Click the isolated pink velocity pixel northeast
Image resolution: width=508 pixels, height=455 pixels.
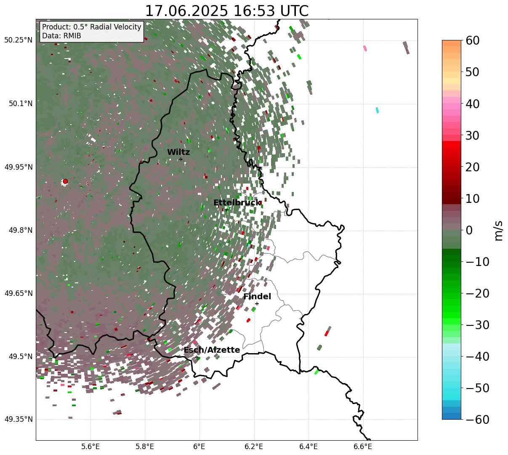click(x=365, y=48)
